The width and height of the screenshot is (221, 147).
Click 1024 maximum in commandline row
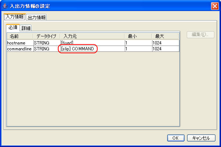point(166,49)
